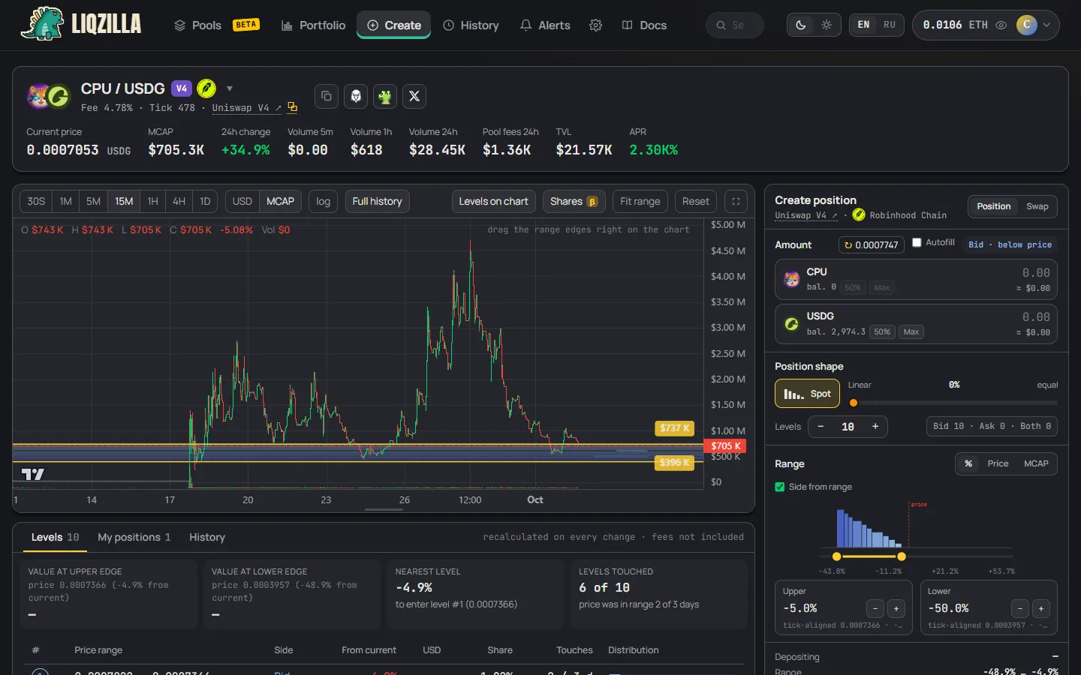Toggle fullscreen chart icon
The image size is (1081, 675).
pyautogui.click(x=736, y=201)
